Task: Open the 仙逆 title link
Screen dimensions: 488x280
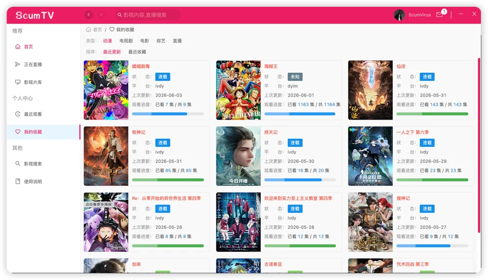Action: pyautogui.click(x=401, y=66)
